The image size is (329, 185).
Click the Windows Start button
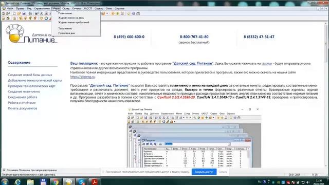pos(5,181)
